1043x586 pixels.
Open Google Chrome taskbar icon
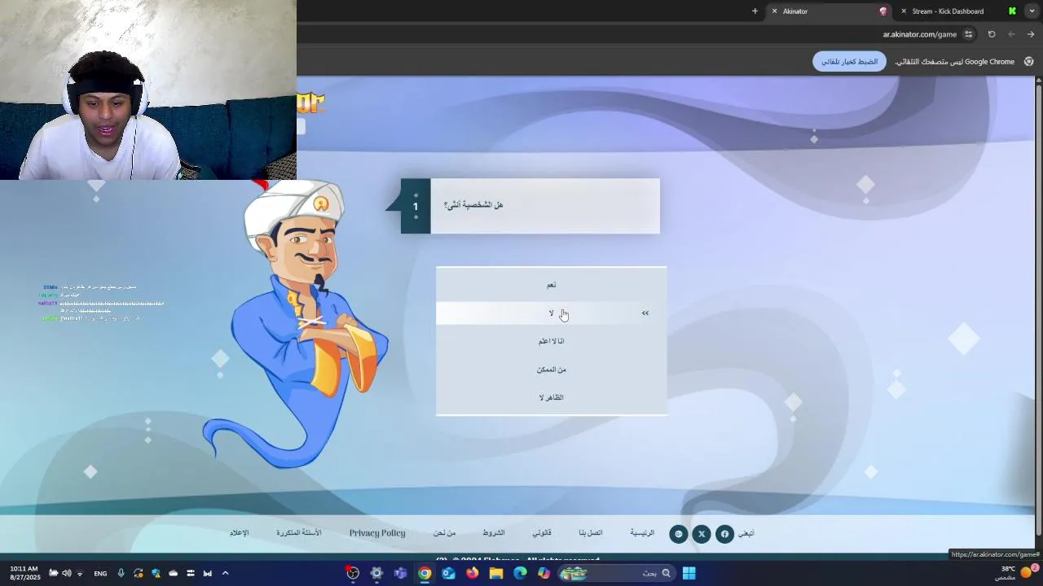pyautogui.click(x=425, y=573)
